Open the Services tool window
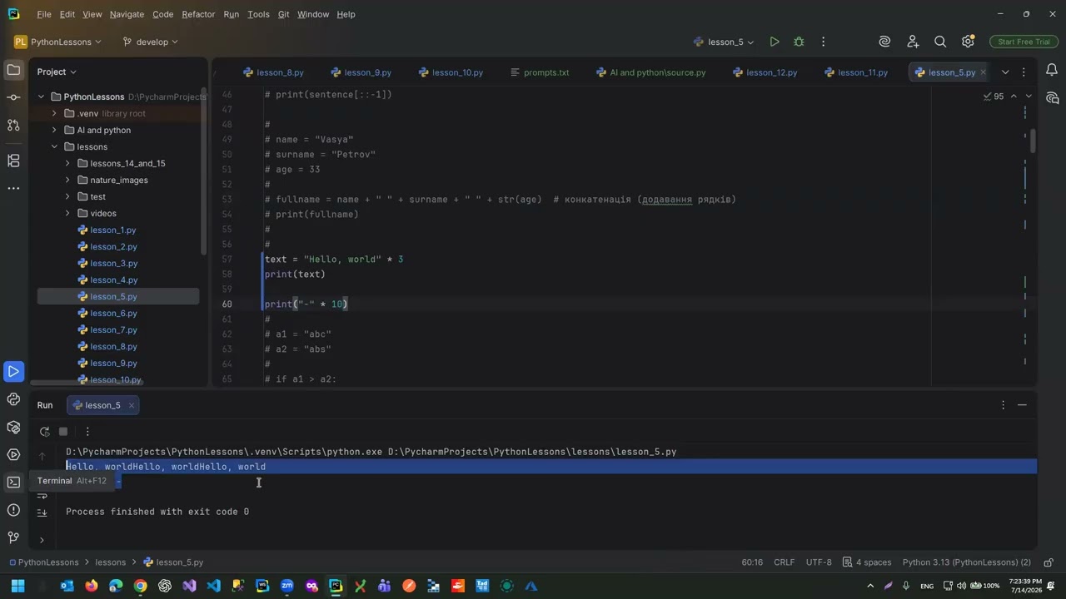Screen dimensions: 1066x599 pos(13,454)
